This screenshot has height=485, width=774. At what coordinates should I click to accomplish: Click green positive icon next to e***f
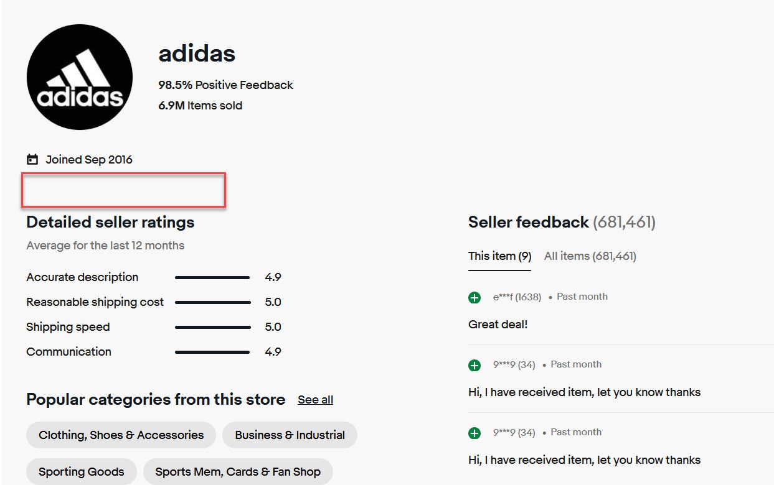474,298
